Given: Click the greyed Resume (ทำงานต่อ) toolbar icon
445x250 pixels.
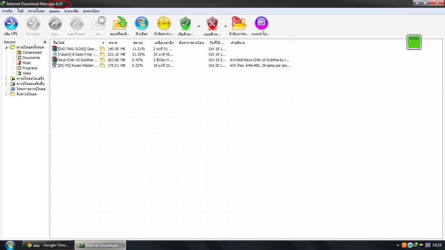Looking at the screenshot, I should point(33,23).
